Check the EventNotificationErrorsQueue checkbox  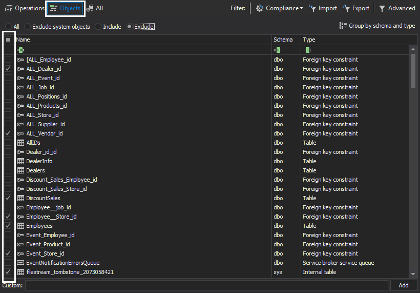click(x=8, y=263)
